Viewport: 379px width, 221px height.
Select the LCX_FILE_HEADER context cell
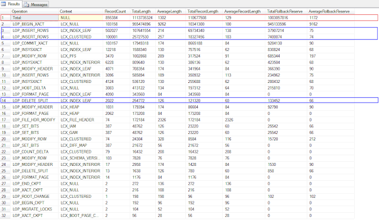pyautogui.click(x=81, y=120)
